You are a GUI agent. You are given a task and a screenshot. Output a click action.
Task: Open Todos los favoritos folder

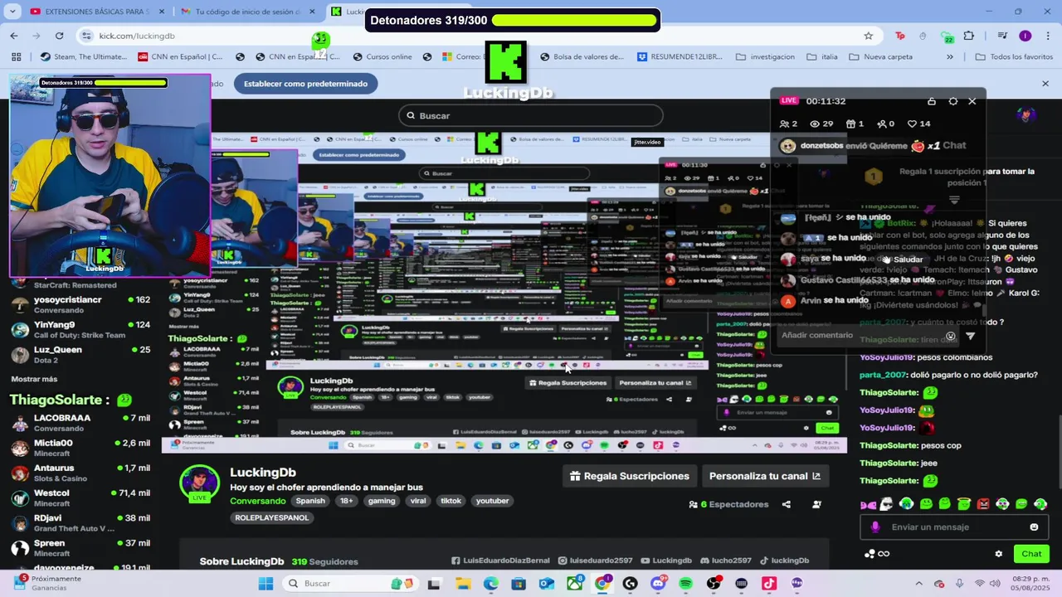[x=1014, y=57]
